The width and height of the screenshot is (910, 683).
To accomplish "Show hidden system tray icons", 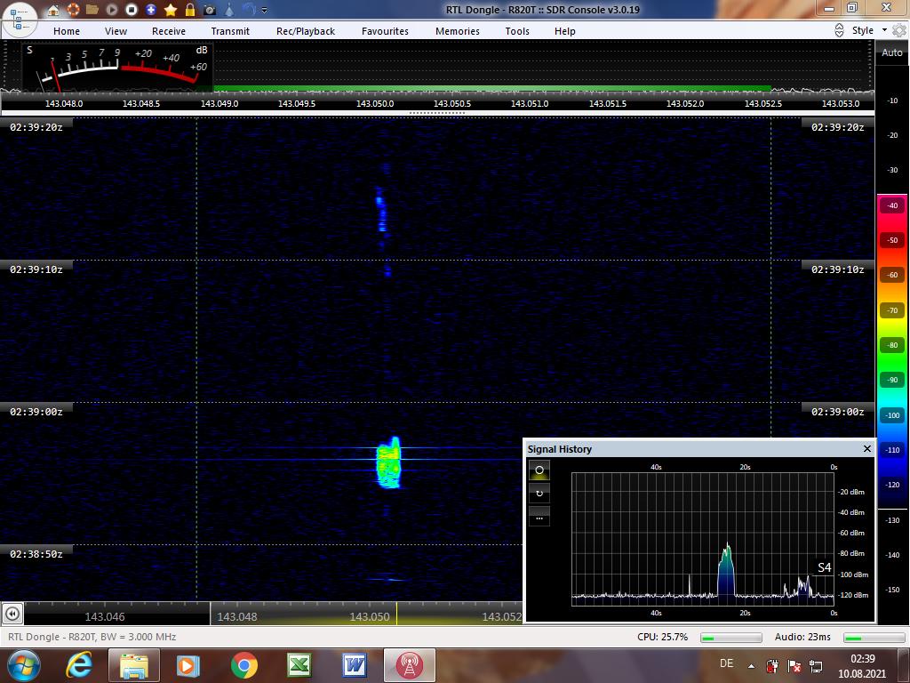I will [x=752, y=666].
